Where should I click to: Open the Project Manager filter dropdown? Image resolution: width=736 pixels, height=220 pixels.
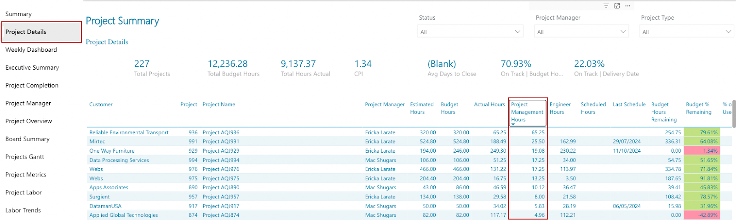(x=581, y=32)
